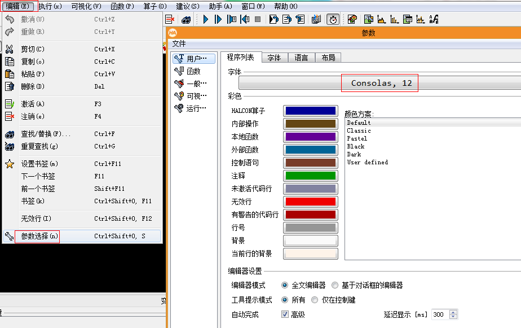521x328 pixels.
Task: Click the binoculars find icon in toolbar
Action: (x=186, y=20)
